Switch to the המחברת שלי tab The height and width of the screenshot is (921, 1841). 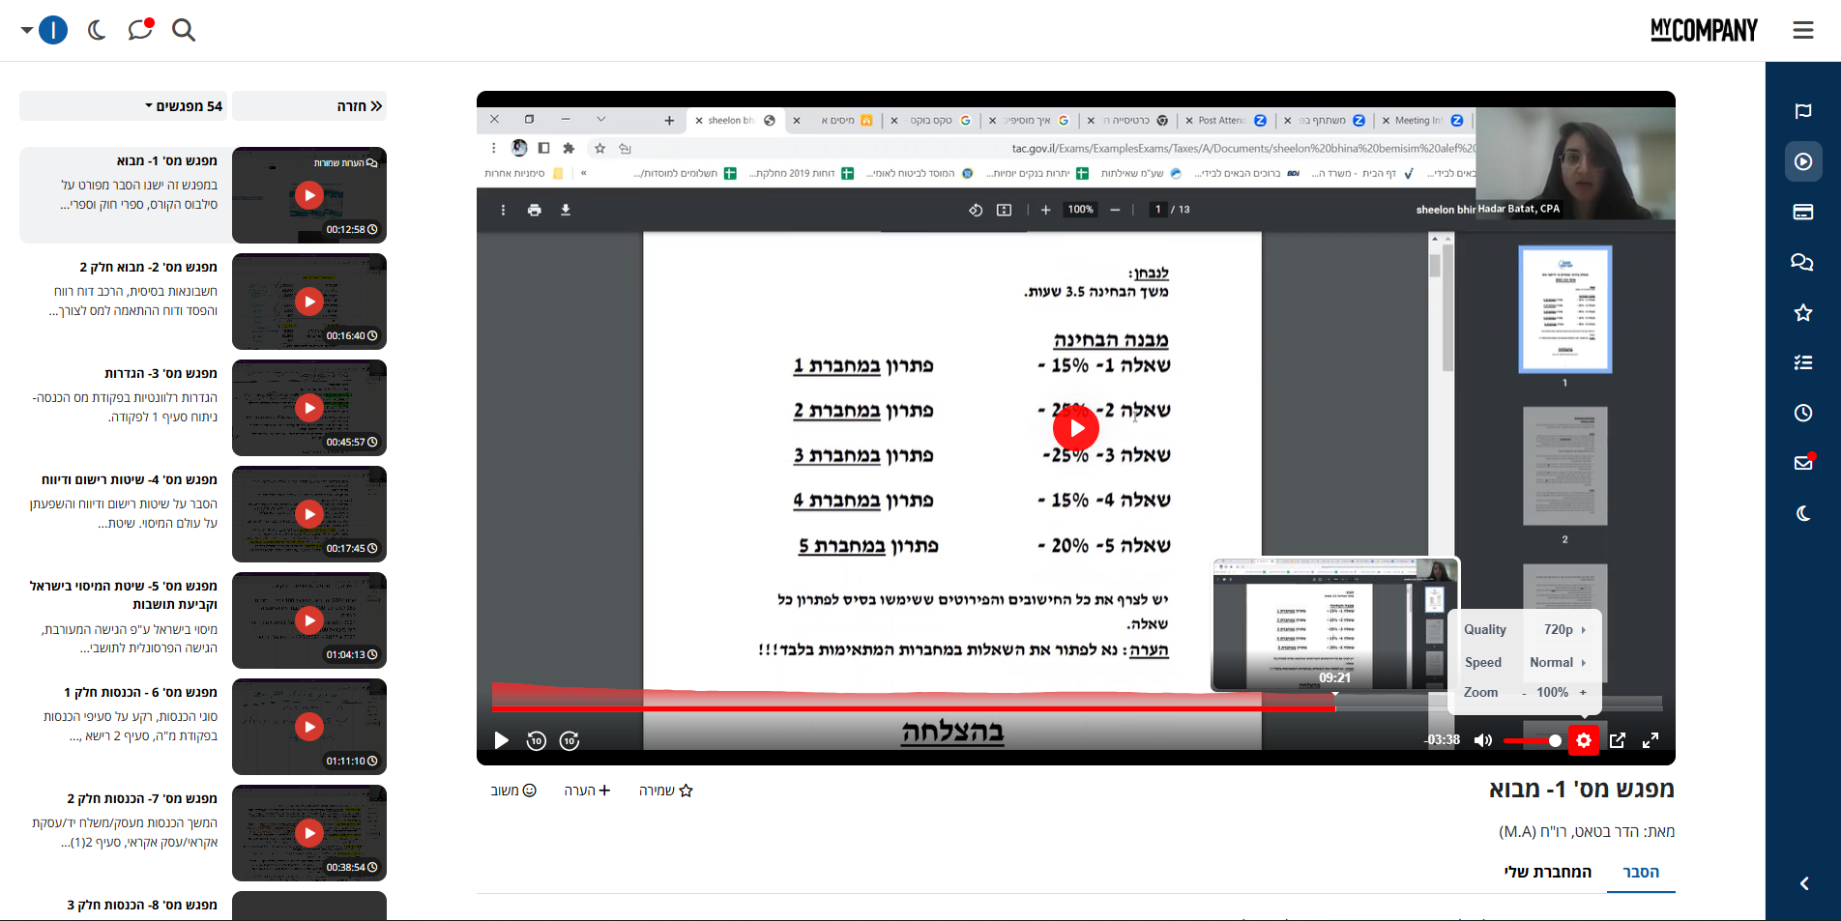[x=1547, y=872]
